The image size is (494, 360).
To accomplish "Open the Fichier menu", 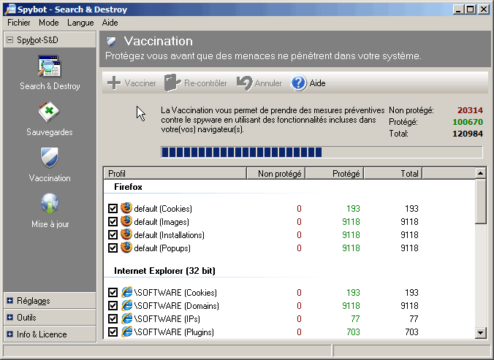I will pos(19,23).
